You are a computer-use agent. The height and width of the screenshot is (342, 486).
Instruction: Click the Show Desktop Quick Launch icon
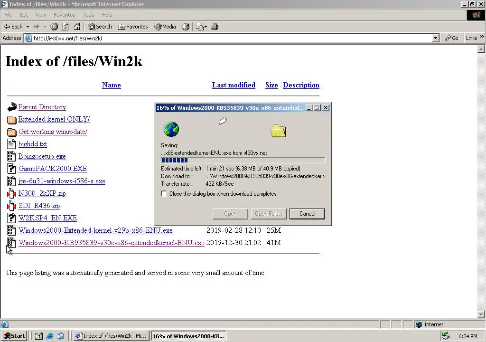click(x=39, y=336)
